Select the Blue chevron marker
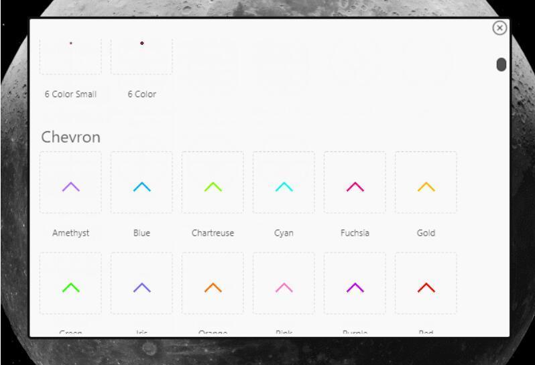535x365 pixels. [x=141, y=182]
